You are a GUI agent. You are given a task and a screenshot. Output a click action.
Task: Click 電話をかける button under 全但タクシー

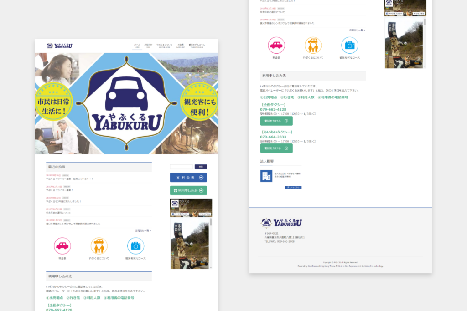pos(276,121)
